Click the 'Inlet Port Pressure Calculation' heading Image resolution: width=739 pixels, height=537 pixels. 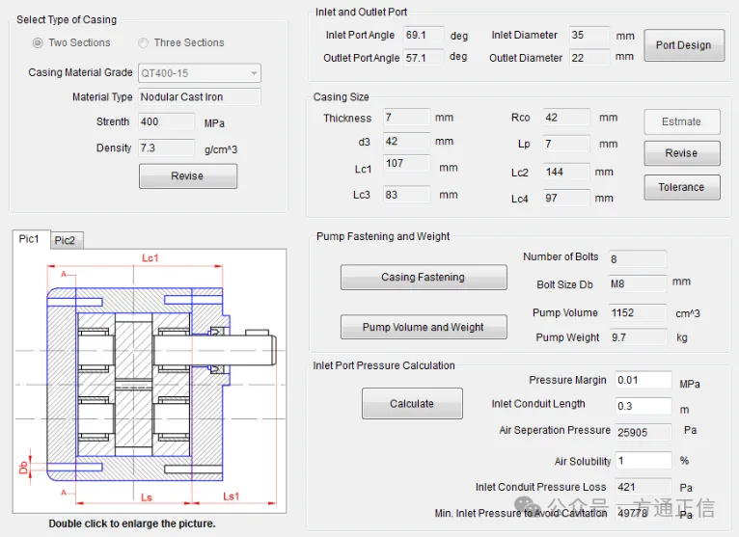[384, 365]
